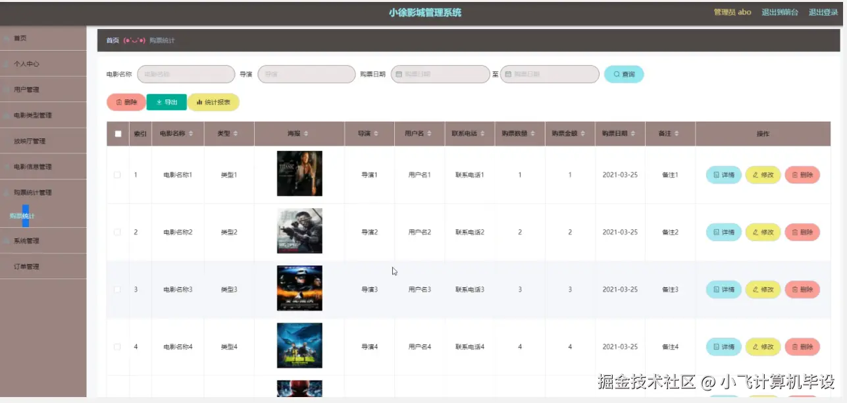Image resolution: width=847 pixels, height=403 pixels.
Task: Click 删除 for row 电影名称3
Action: (802, 290)
